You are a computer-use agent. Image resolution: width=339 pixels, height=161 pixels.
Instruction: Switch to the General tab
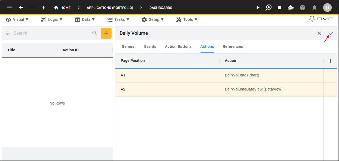pos(129,46)
